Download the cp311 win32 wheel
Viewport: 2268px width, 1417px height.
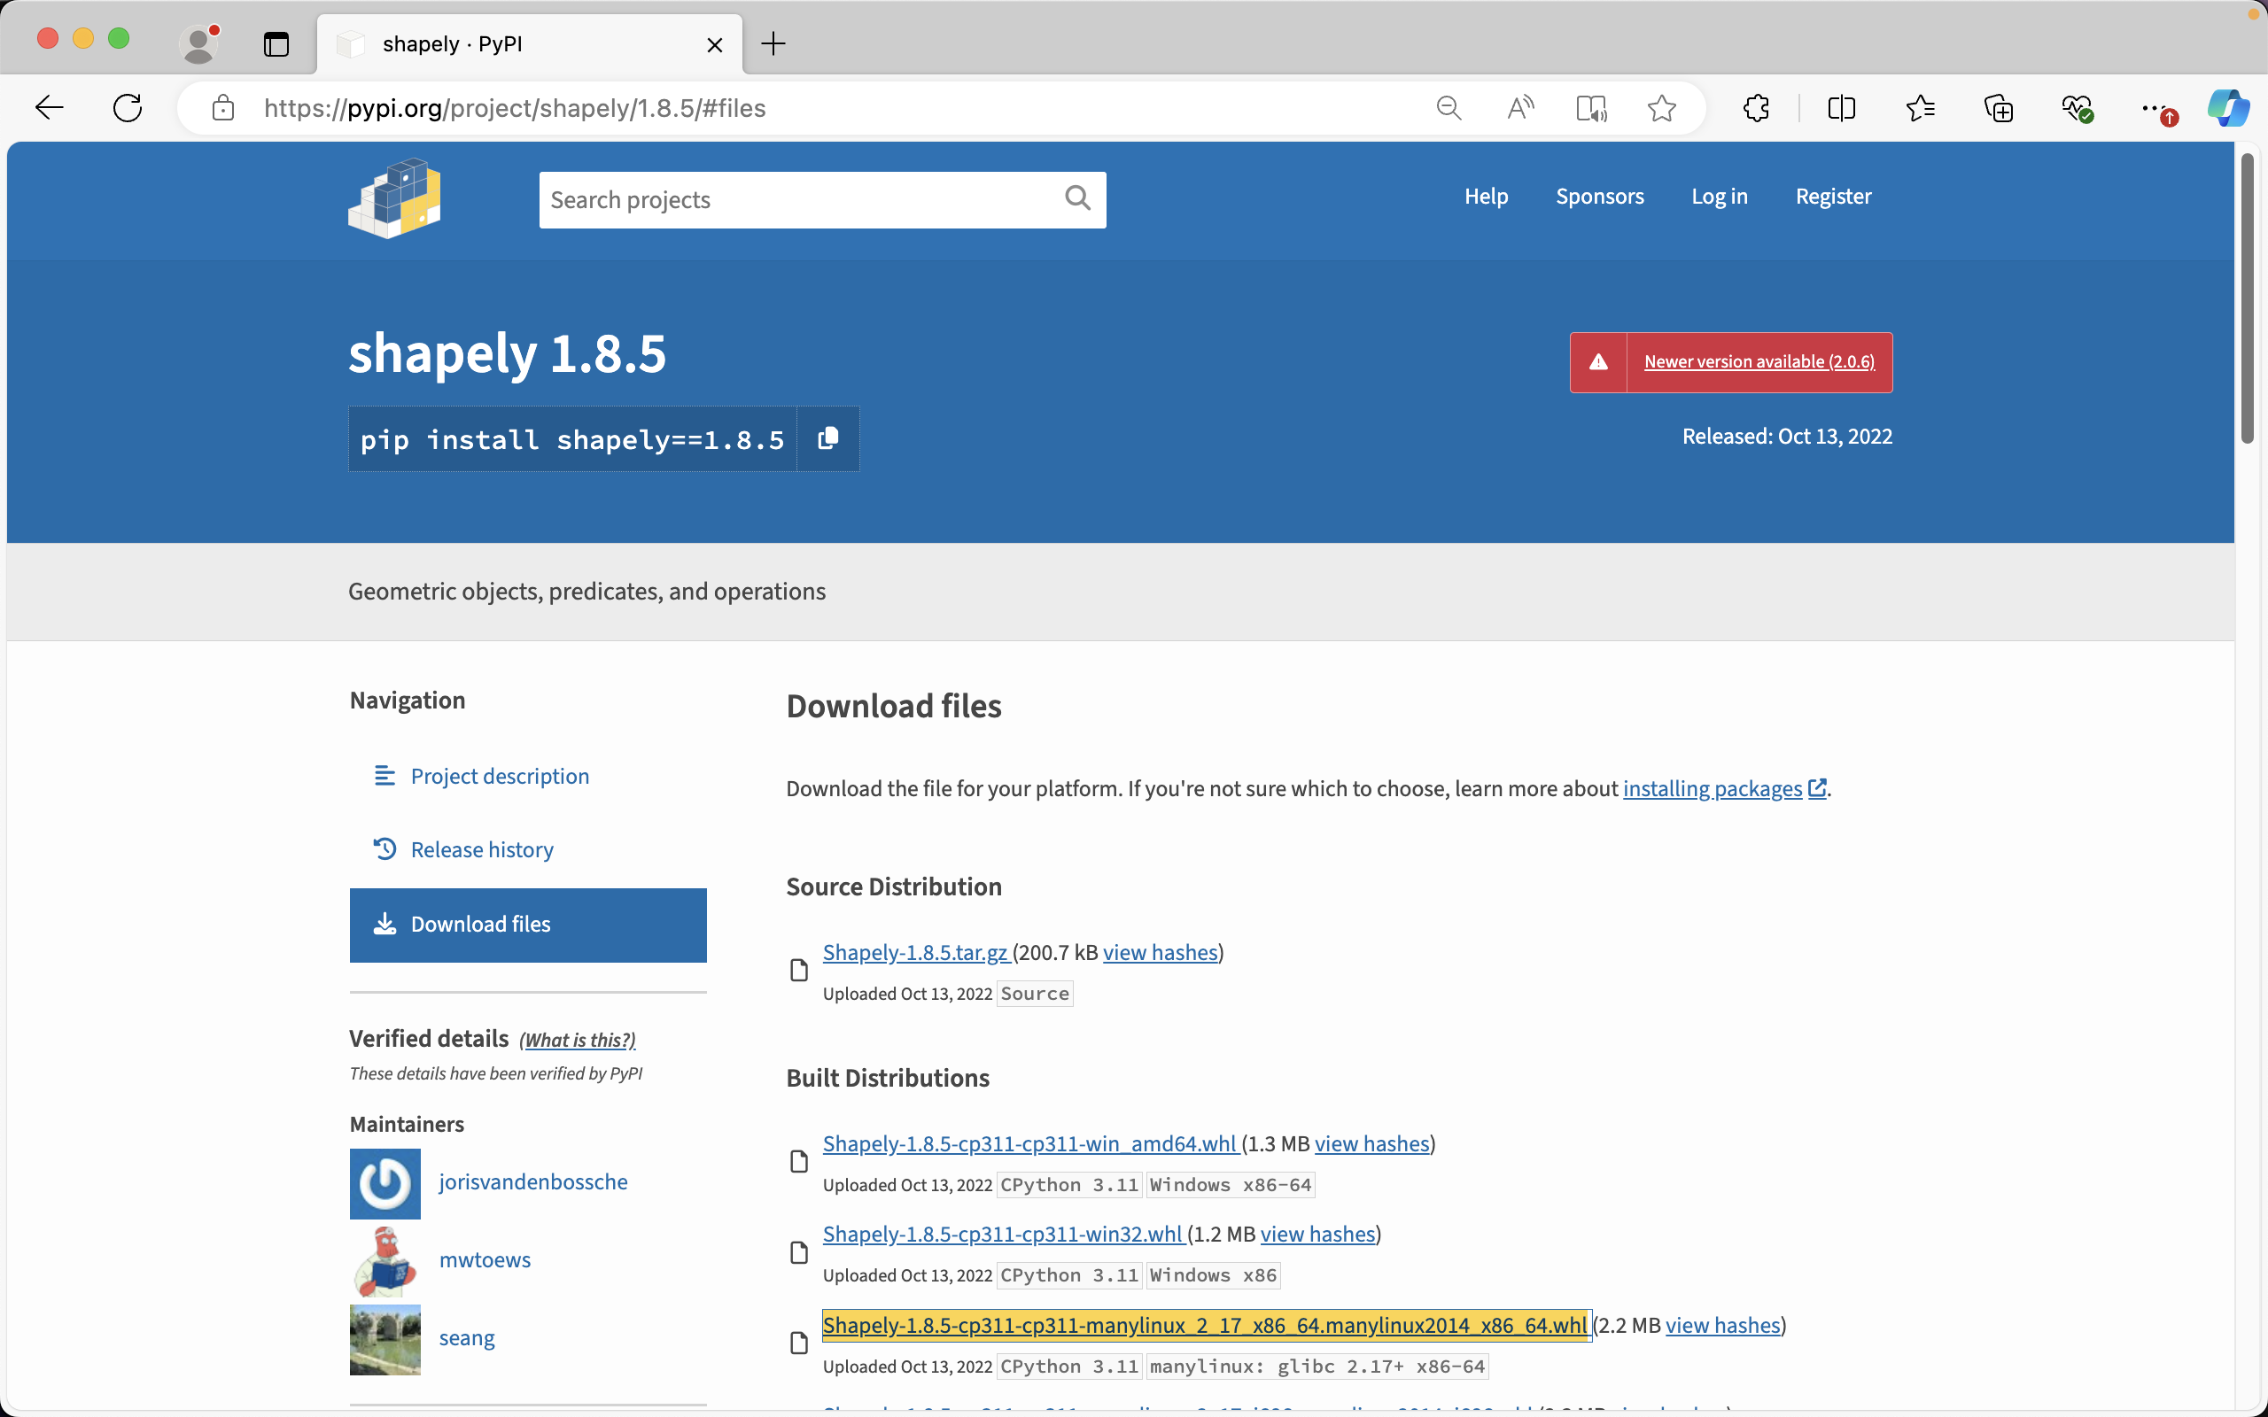click(x=1003, y=1235)
